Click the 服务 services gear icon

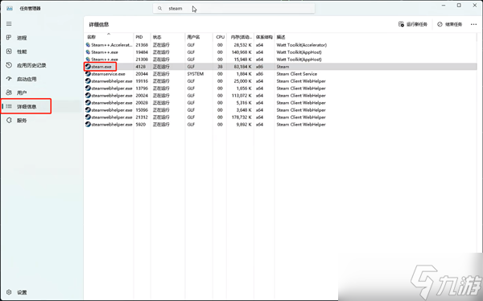9,120
